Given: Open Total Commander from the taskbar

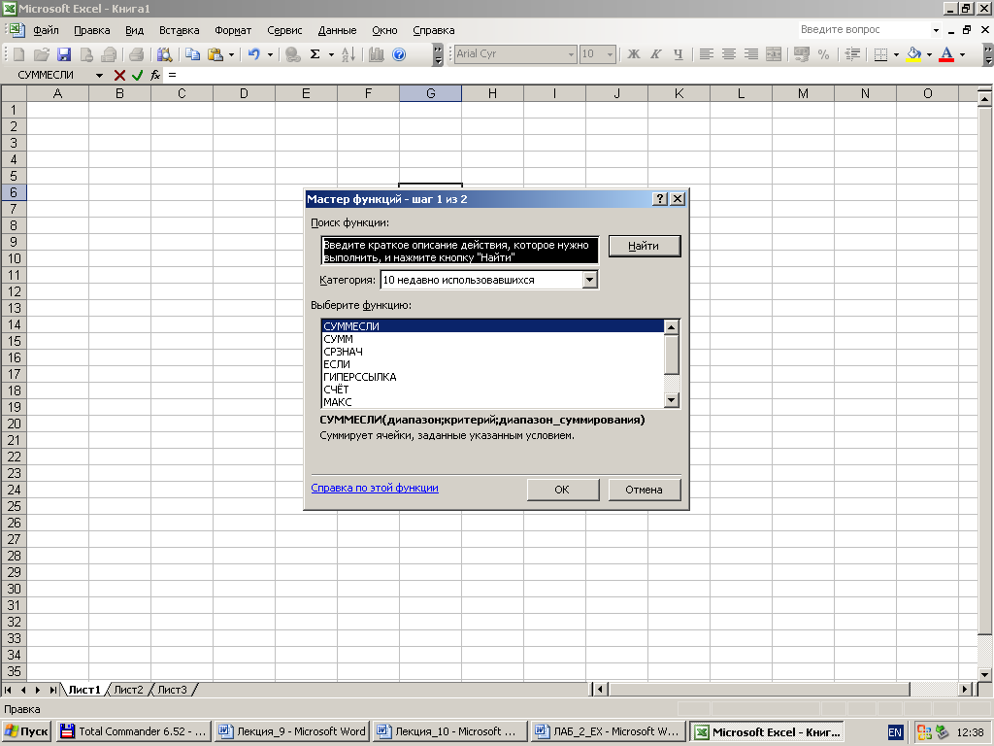Looking at the screenshot, I should 132,731.
